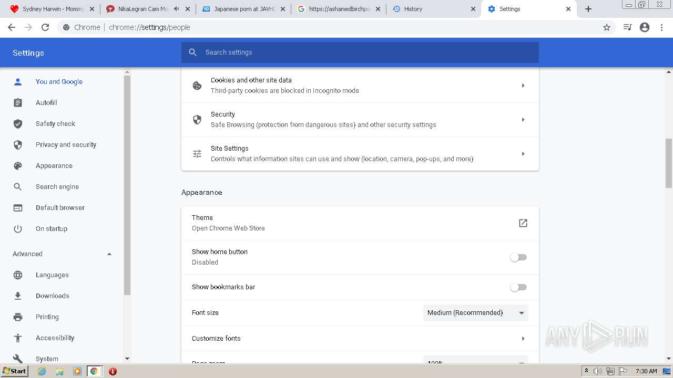The image size is (673, 378).
Task: Open Accessibility label in sidebar
Action: click(x=55, y=338)
